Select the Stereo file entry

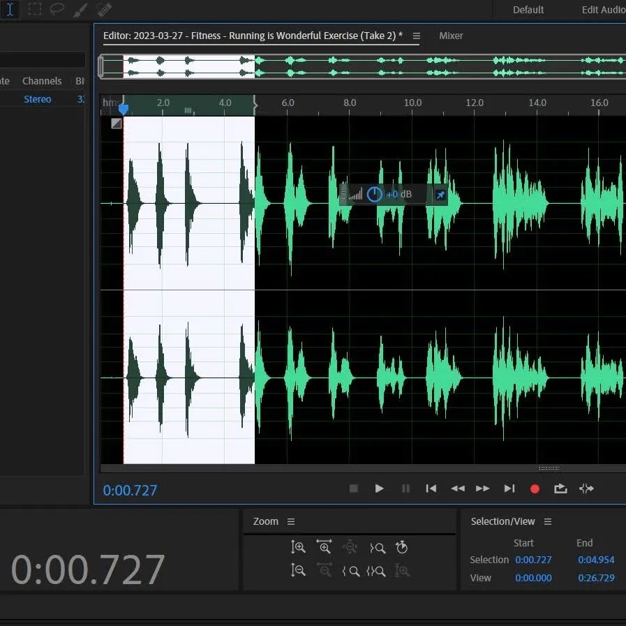pyautogui.click(x=38, y=99)
